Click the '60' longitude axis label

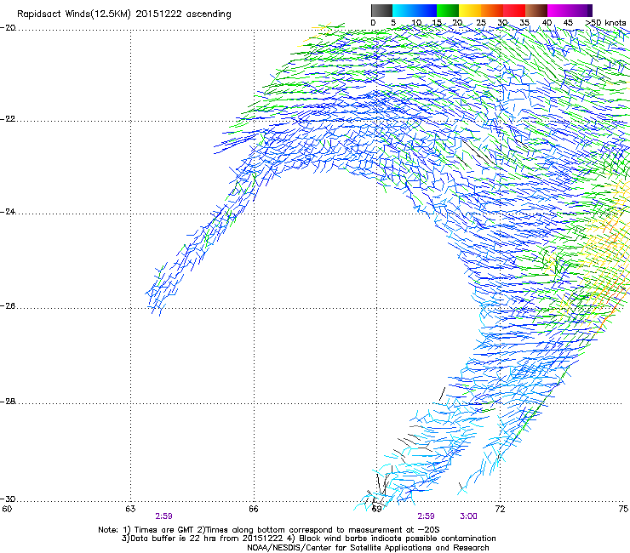[x=7, y=510]
